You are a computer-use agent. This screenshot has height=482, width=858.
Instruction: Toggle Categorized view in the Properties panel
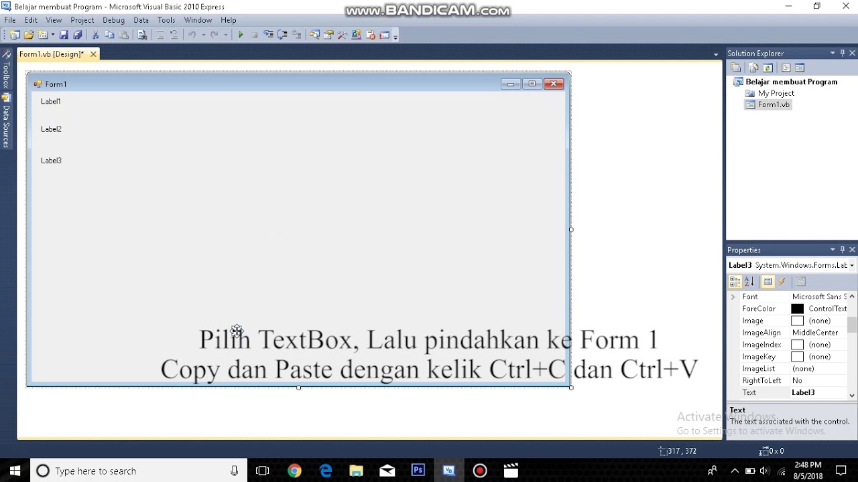tap(735, 282)
